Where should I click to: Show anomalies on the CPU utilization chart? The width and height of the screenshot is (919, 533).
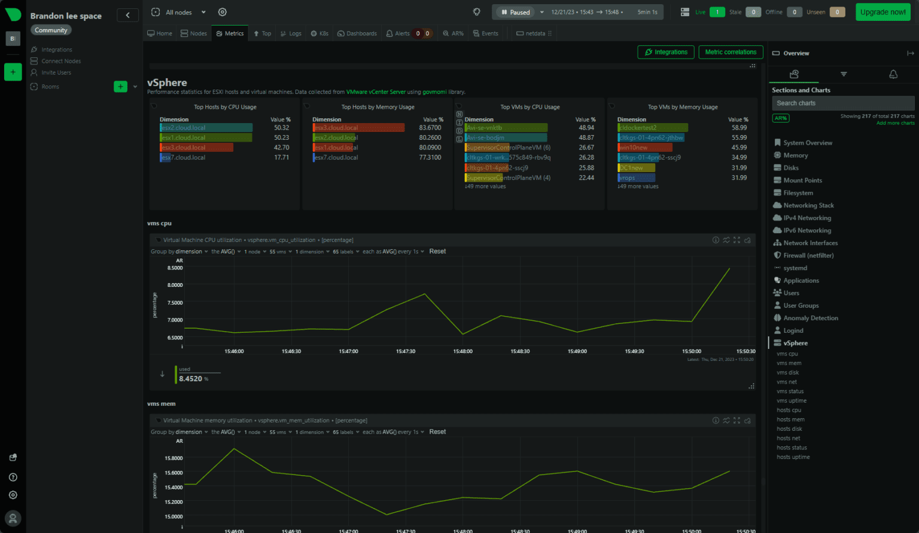726,240
